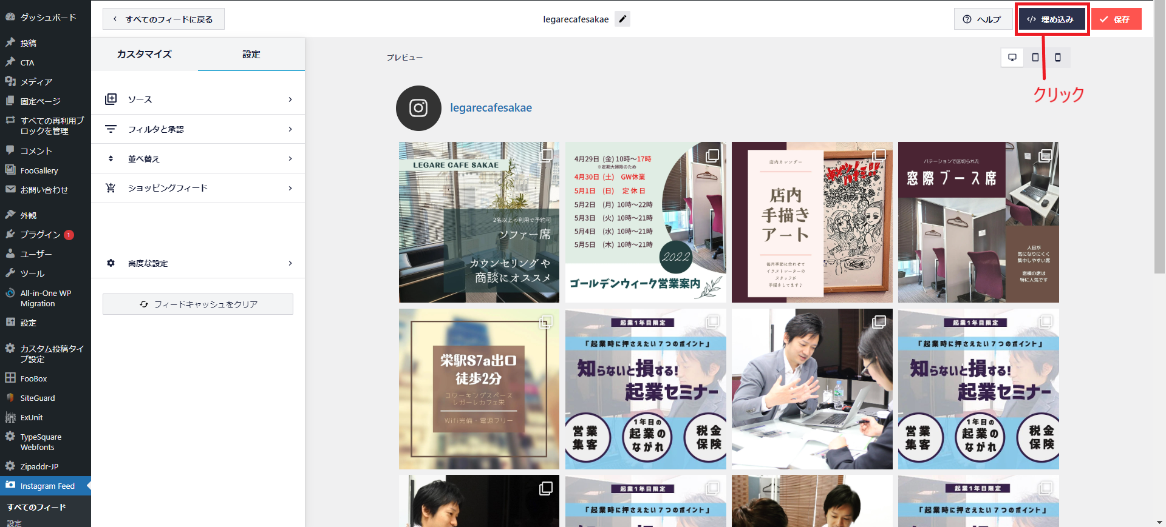Switch preview to tablet view icon
The height and width of the screenshot is (527, 1166).
pyautogui.click(x=1035, y=57)
